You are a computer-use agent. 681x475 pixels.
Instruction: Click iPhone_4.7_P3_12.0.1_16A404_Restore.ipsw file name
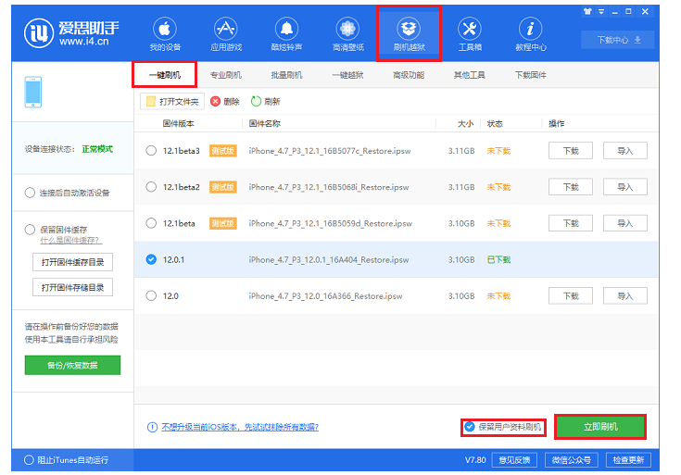click(329, 259)
